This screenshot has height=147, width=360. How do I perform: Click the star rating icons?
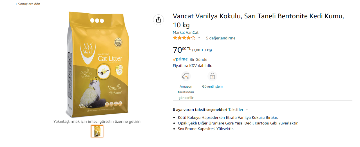click(x=184, y=38)
